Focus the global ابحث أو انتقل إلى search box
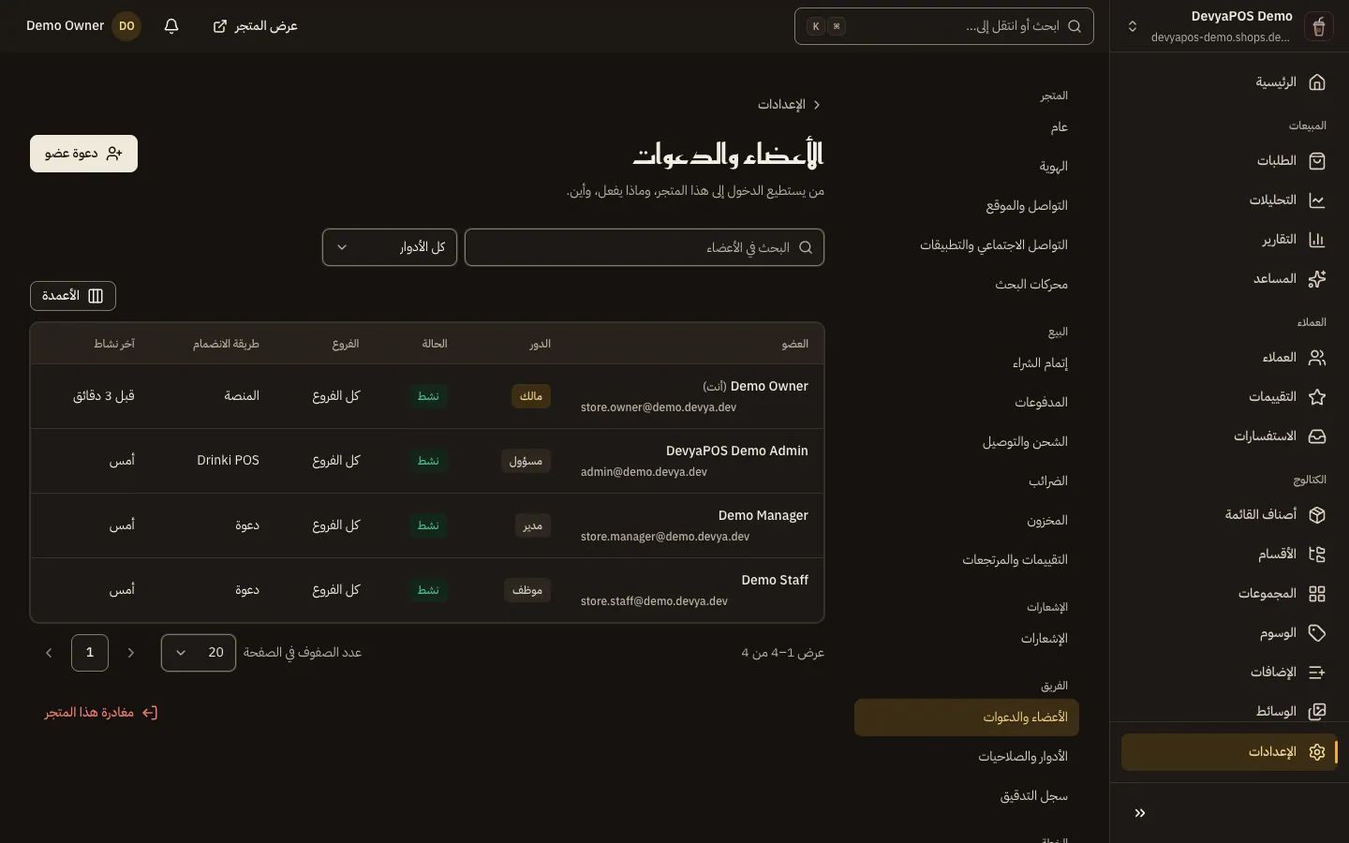Image resolution: width=1349 pixels, height=843 pixels. (944, 26)
